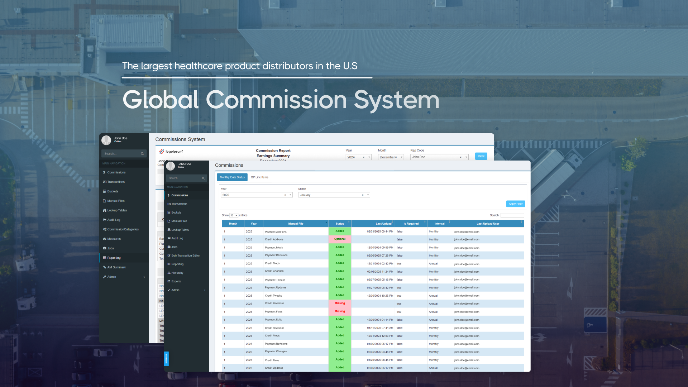Clear the January month selection x
Viewport: 688px width, 387px height.
click(363, 195)
